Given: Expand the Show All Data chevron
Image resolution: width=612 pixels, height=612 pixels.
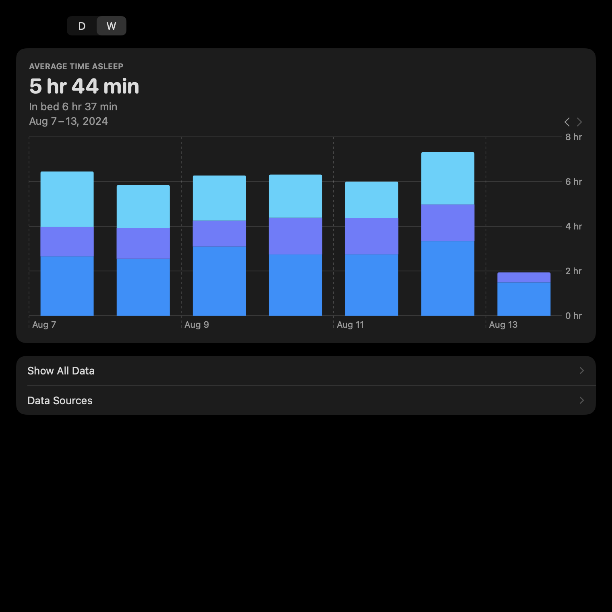Looking at the screenshot, I should (581, 371).
